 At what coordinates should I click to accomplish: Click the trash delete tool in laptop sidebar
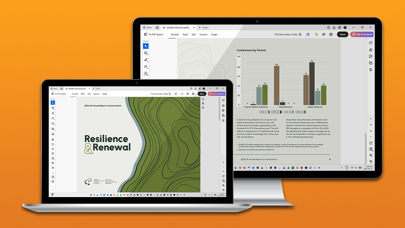pyautogui.click(x=53, y=140)
